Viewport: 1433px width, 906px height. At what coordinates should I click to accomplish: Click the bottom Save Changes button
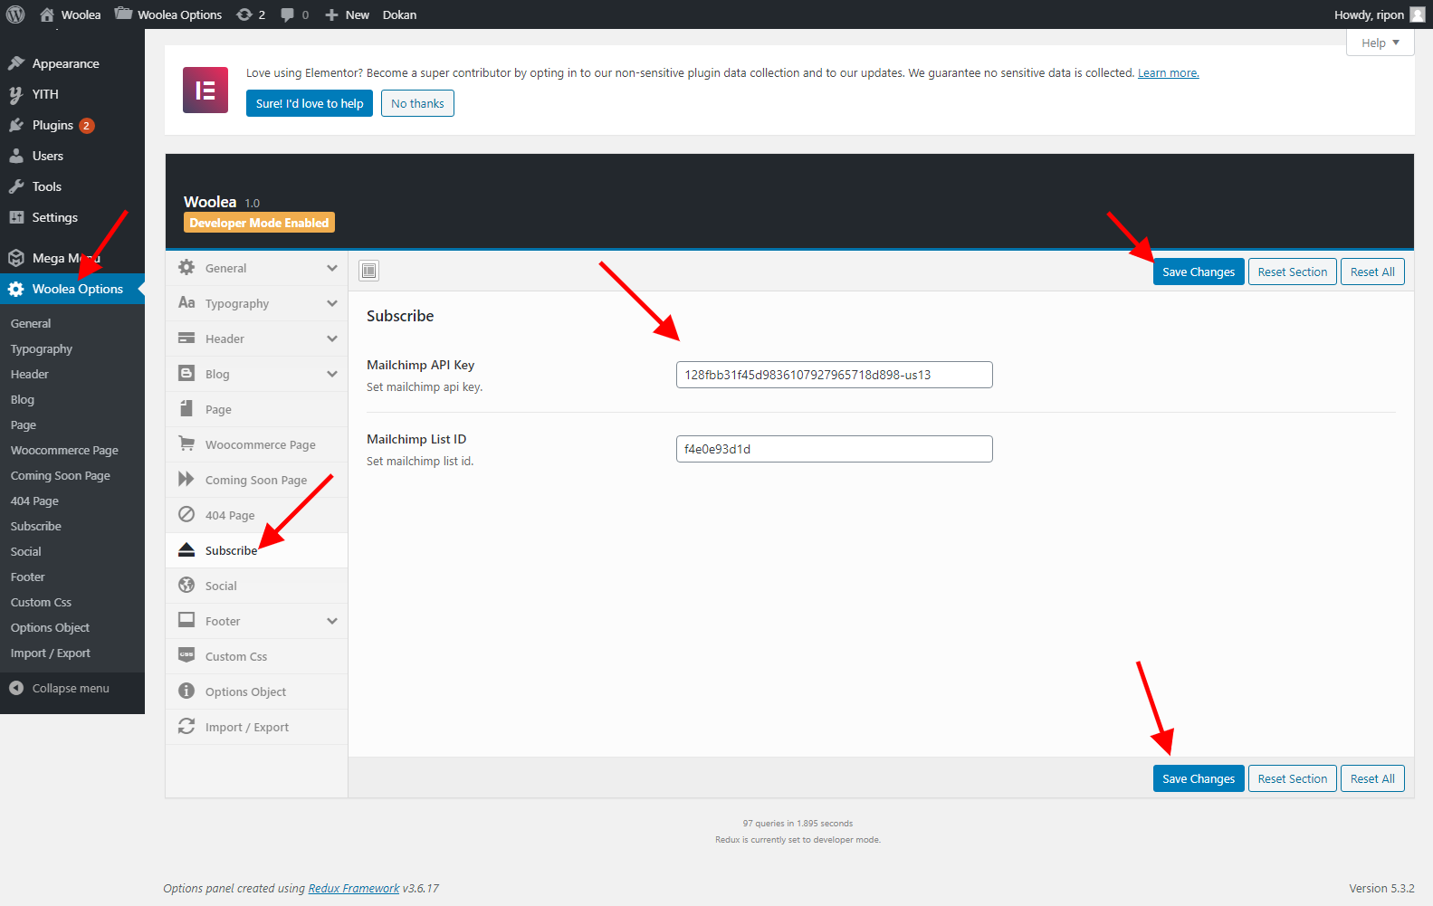point(1199,778)
